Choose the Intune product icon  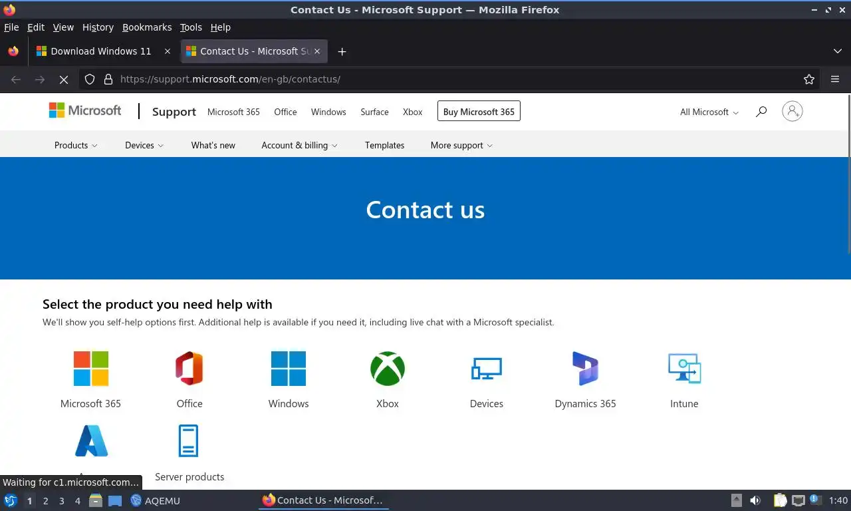click(684, 369)
